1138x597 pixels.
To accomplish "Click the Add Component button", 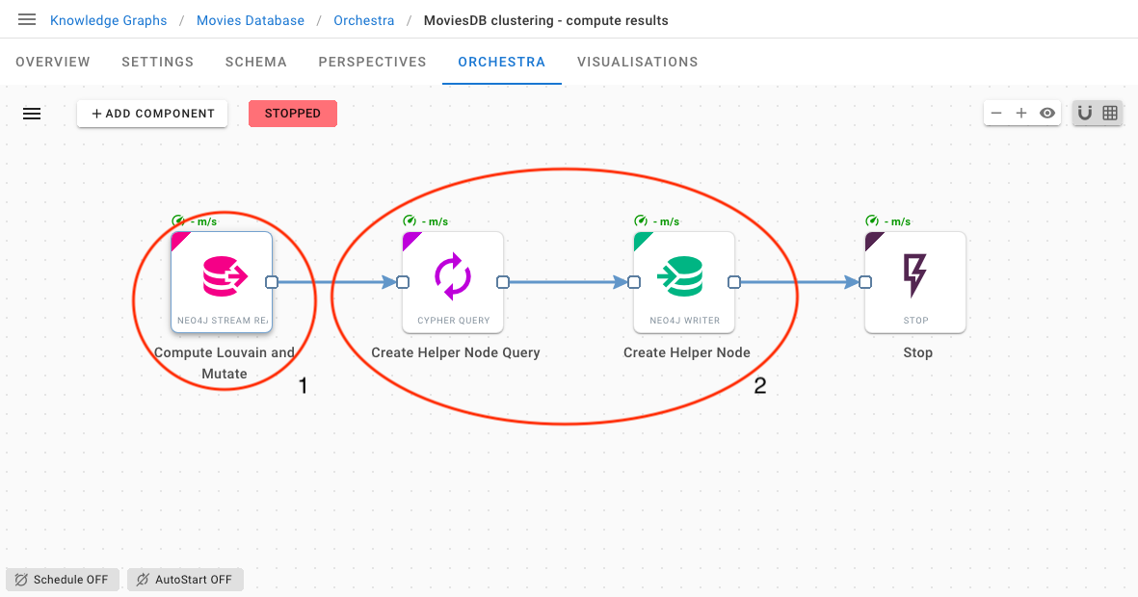I will [152, 114].
